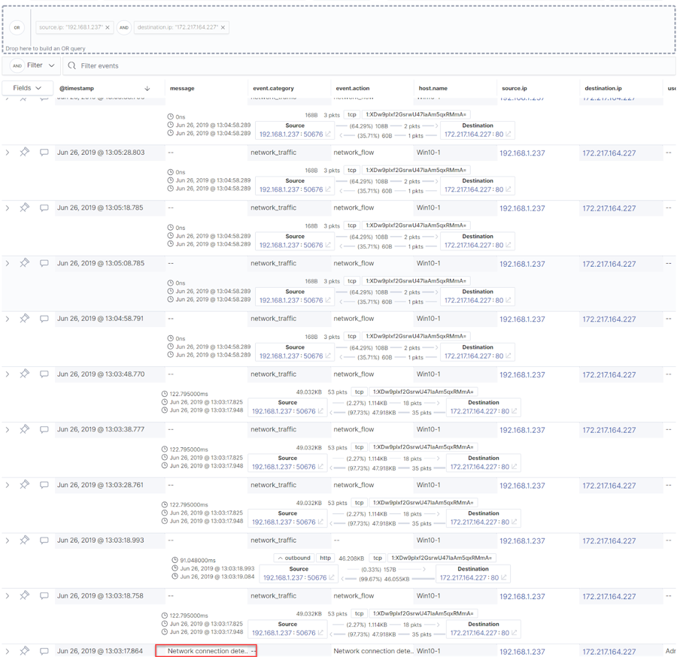Click the host.name column header
Viewport: 677px width, 657px height.
pos(432,89)
